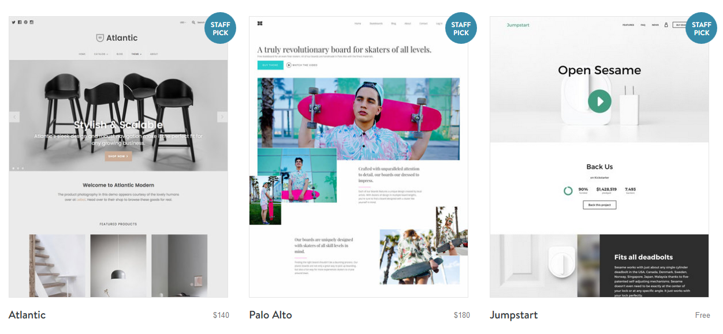Click FEATURES in Jumpstart's navigation
This screenshot has width=723, height=334.
point(628,25)
